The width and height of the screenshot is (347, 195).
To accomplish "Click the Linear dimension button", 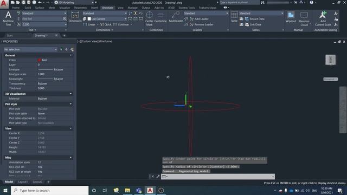I will (x=89, y=24).
